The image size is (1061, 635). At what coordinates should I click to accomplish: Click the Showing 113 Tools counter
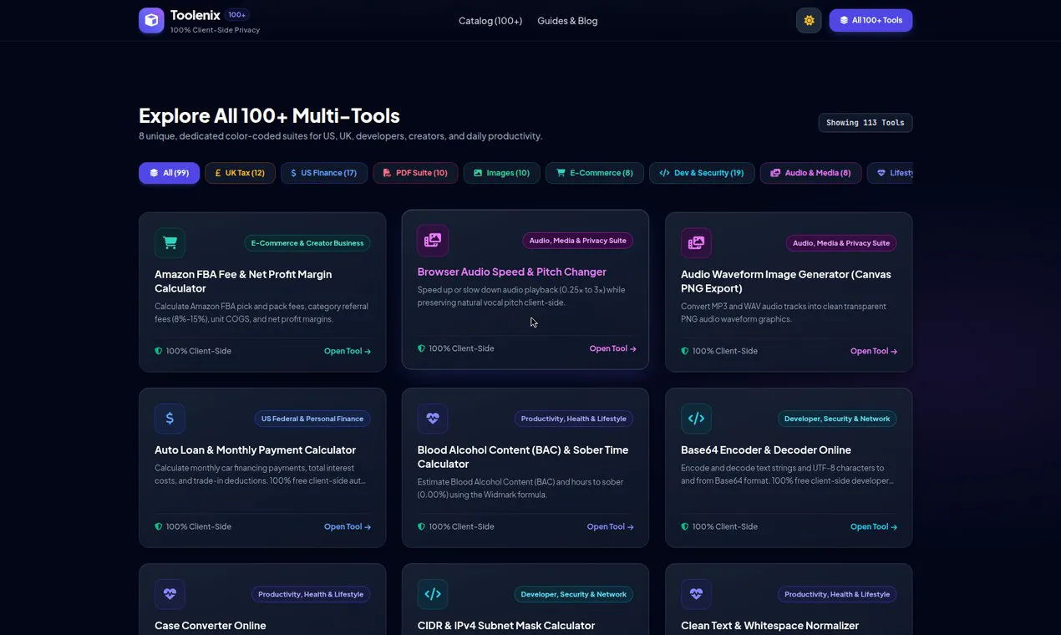866,123
